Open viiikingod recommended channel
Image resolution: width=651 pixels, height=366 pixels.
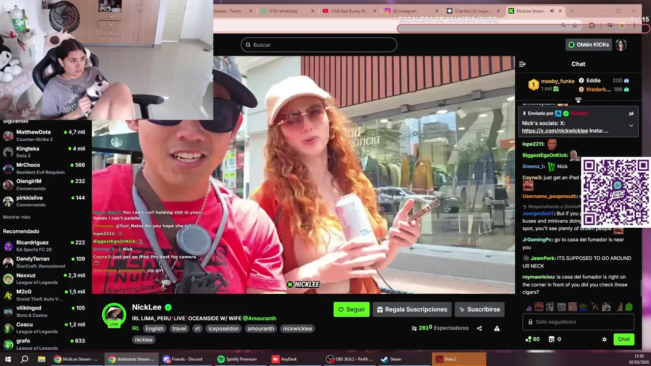pyautogui.click(x=45, y=311)
